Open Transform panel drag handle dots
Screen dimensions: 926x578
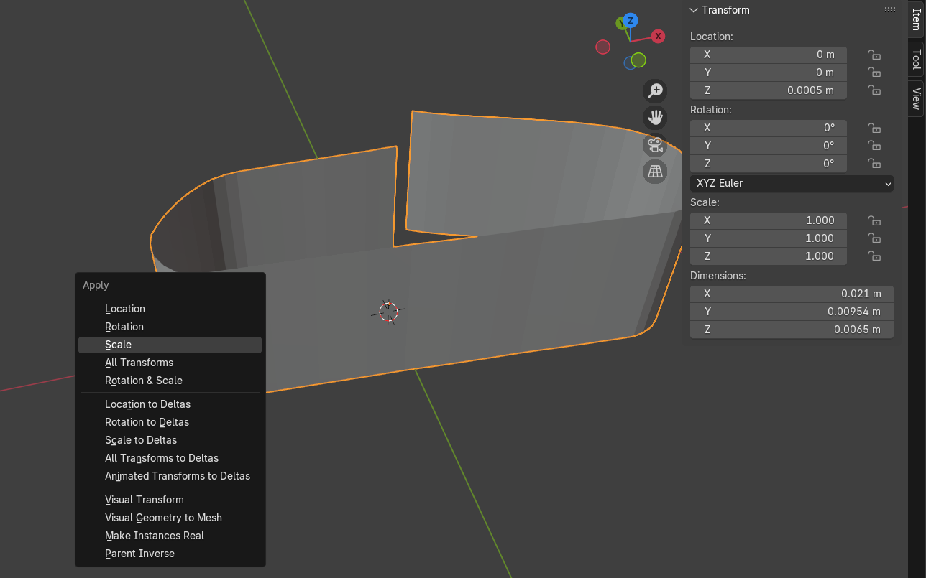pos(889,10)
